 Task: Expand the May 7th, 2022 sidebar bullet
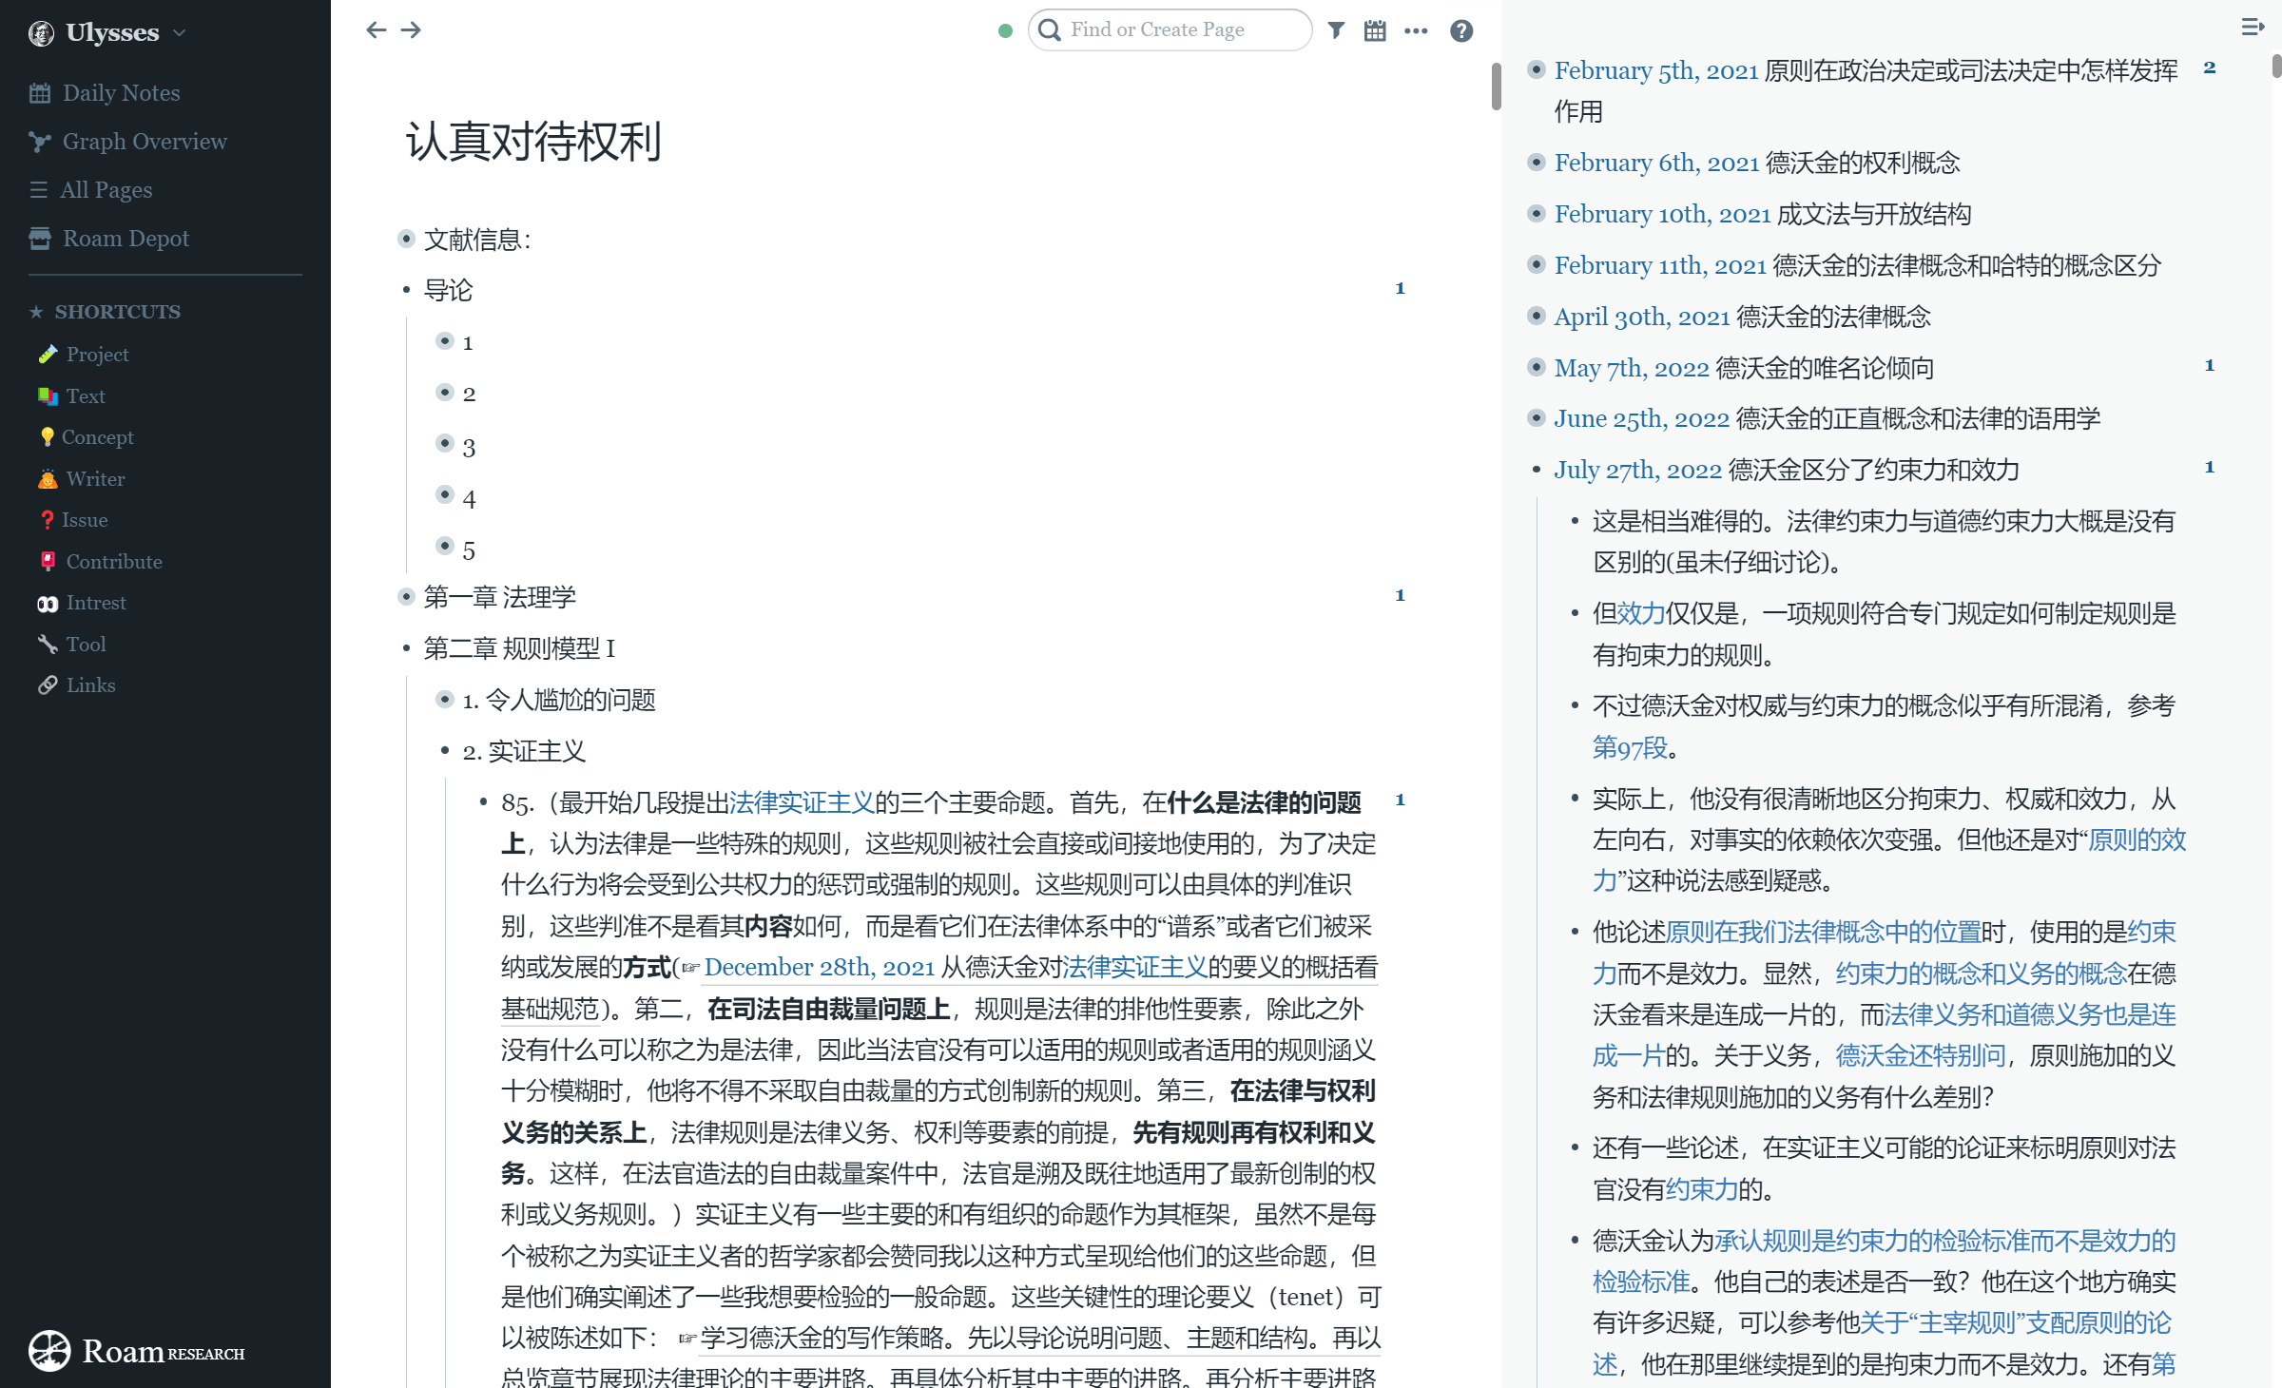[x=1536, y=367]
